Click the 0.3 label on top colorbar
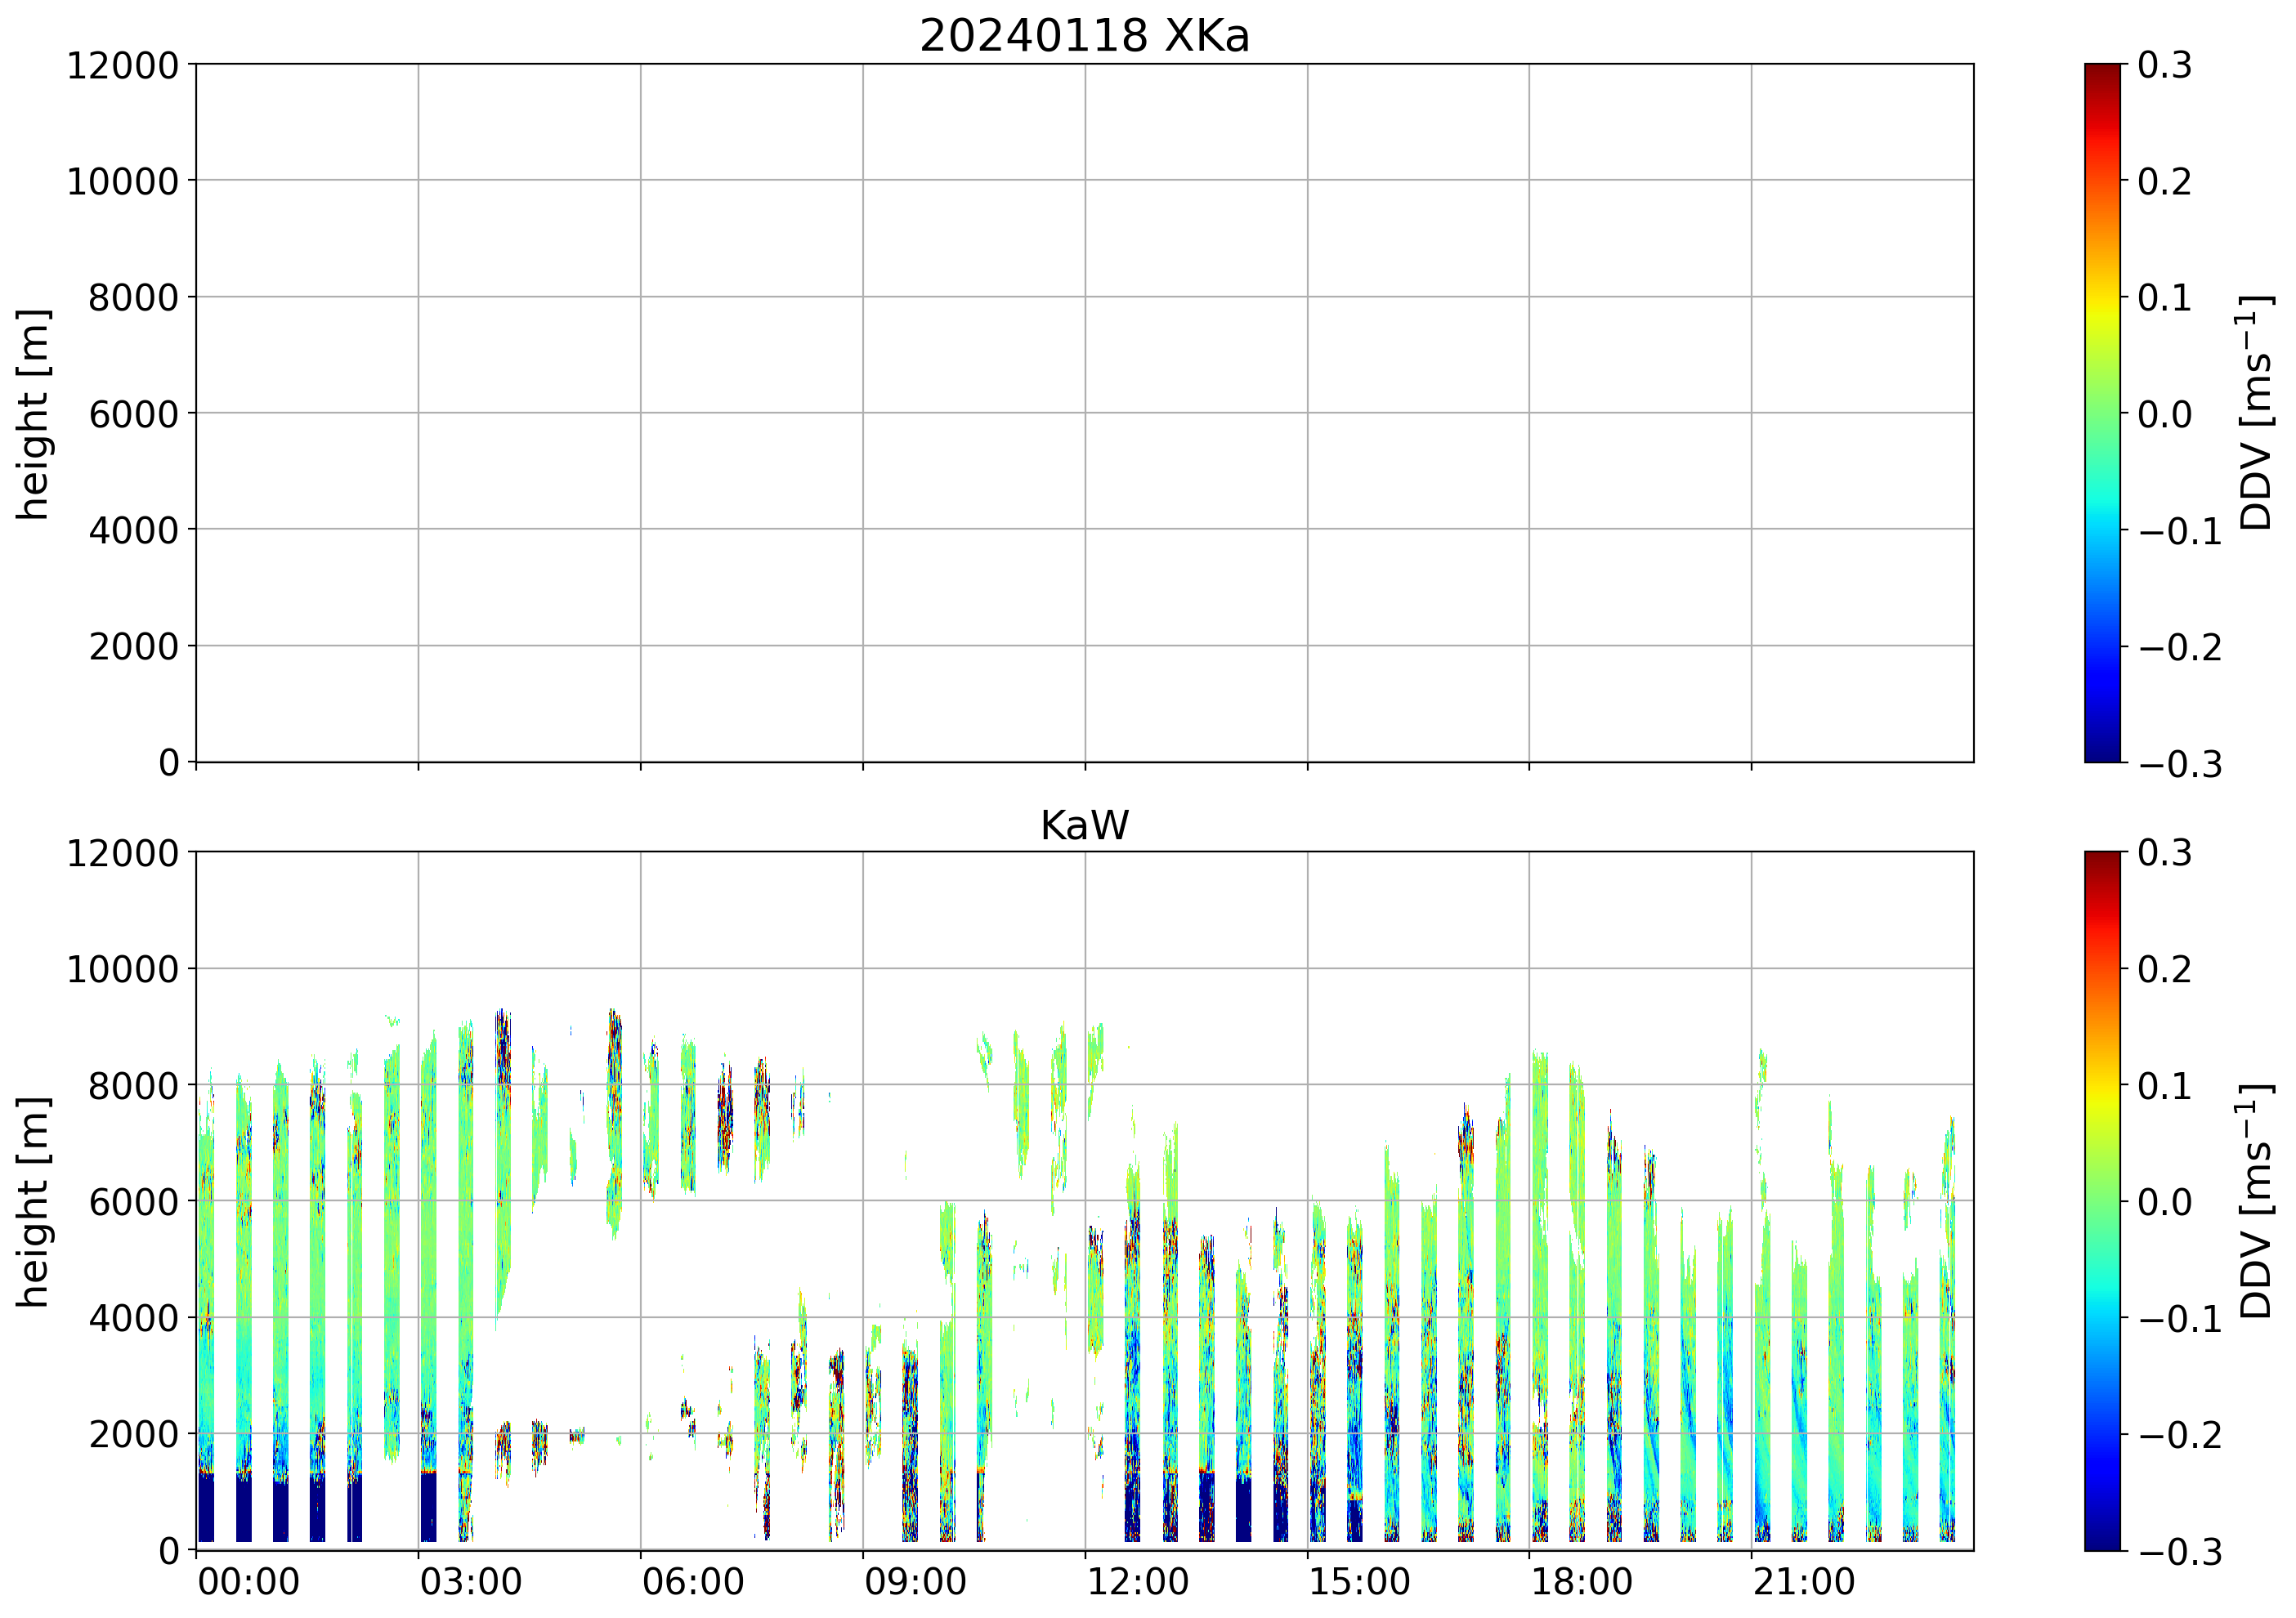This screenshot has width=2296, height=1618. click(2165, 66)
